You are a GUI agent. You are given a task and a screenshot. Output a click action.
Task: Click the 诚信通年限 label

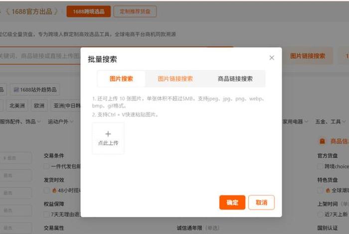pyautogui.click(x=189, y=228)
